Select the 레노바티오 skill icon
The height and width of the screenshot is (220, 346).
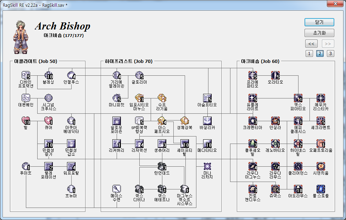click(x=275, y=144)
